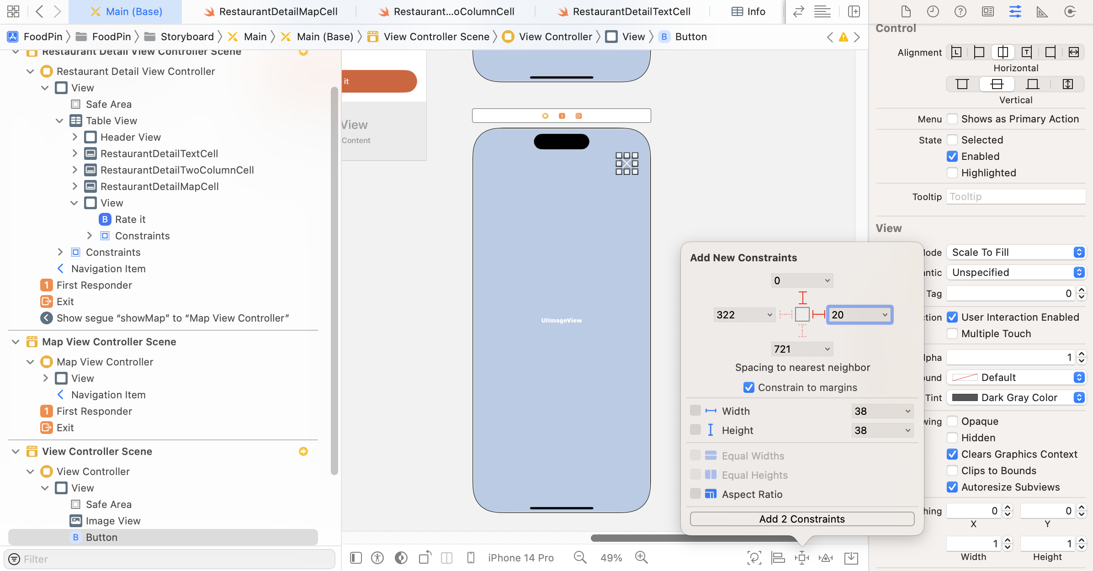Enable the Width constraint checkbox
Viewport: 1093px width, 571px height.
[696, 410]
